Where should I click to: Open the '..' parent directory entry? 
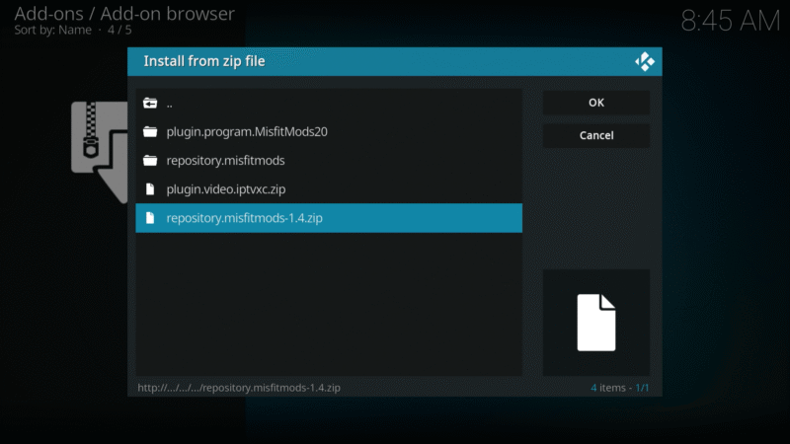coord(329,104)
